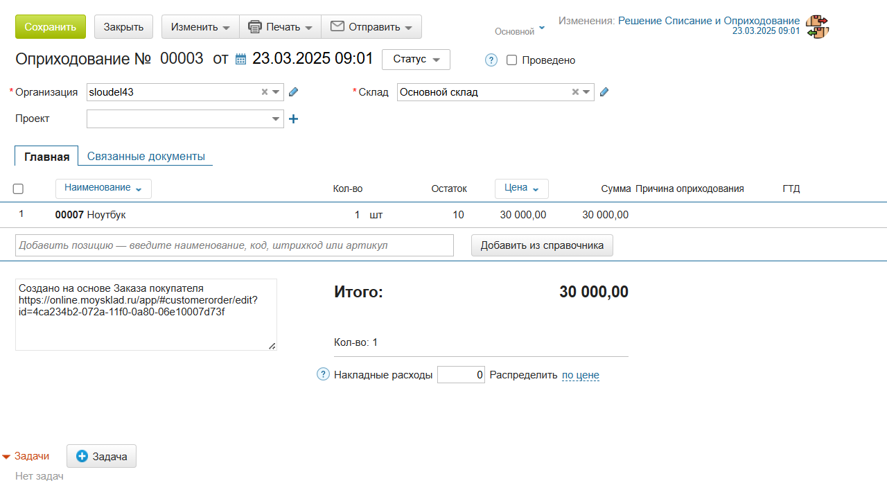Click the green Сохранить button
Screen dimensions: 887x499
(51, 27)
